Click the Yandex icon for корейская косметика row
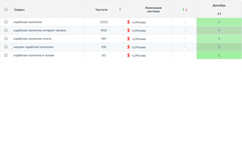Viewport: 242px width, 157px height. 128,22
